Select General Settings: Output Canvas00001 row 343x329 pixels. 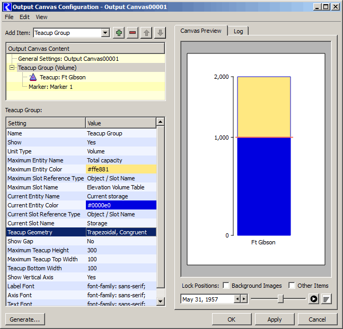pos(86,59)
